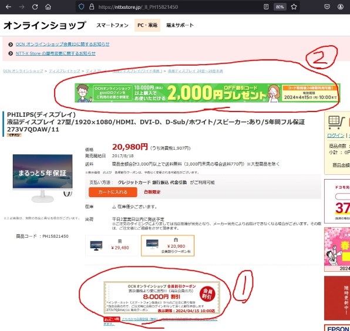Click the 80% zoom level indicator

(x=280, y=7)
